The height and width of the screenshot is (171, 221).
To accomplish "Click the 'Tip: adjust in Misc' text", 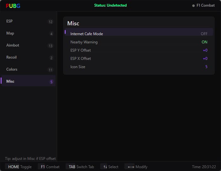I will pos(30,159).
